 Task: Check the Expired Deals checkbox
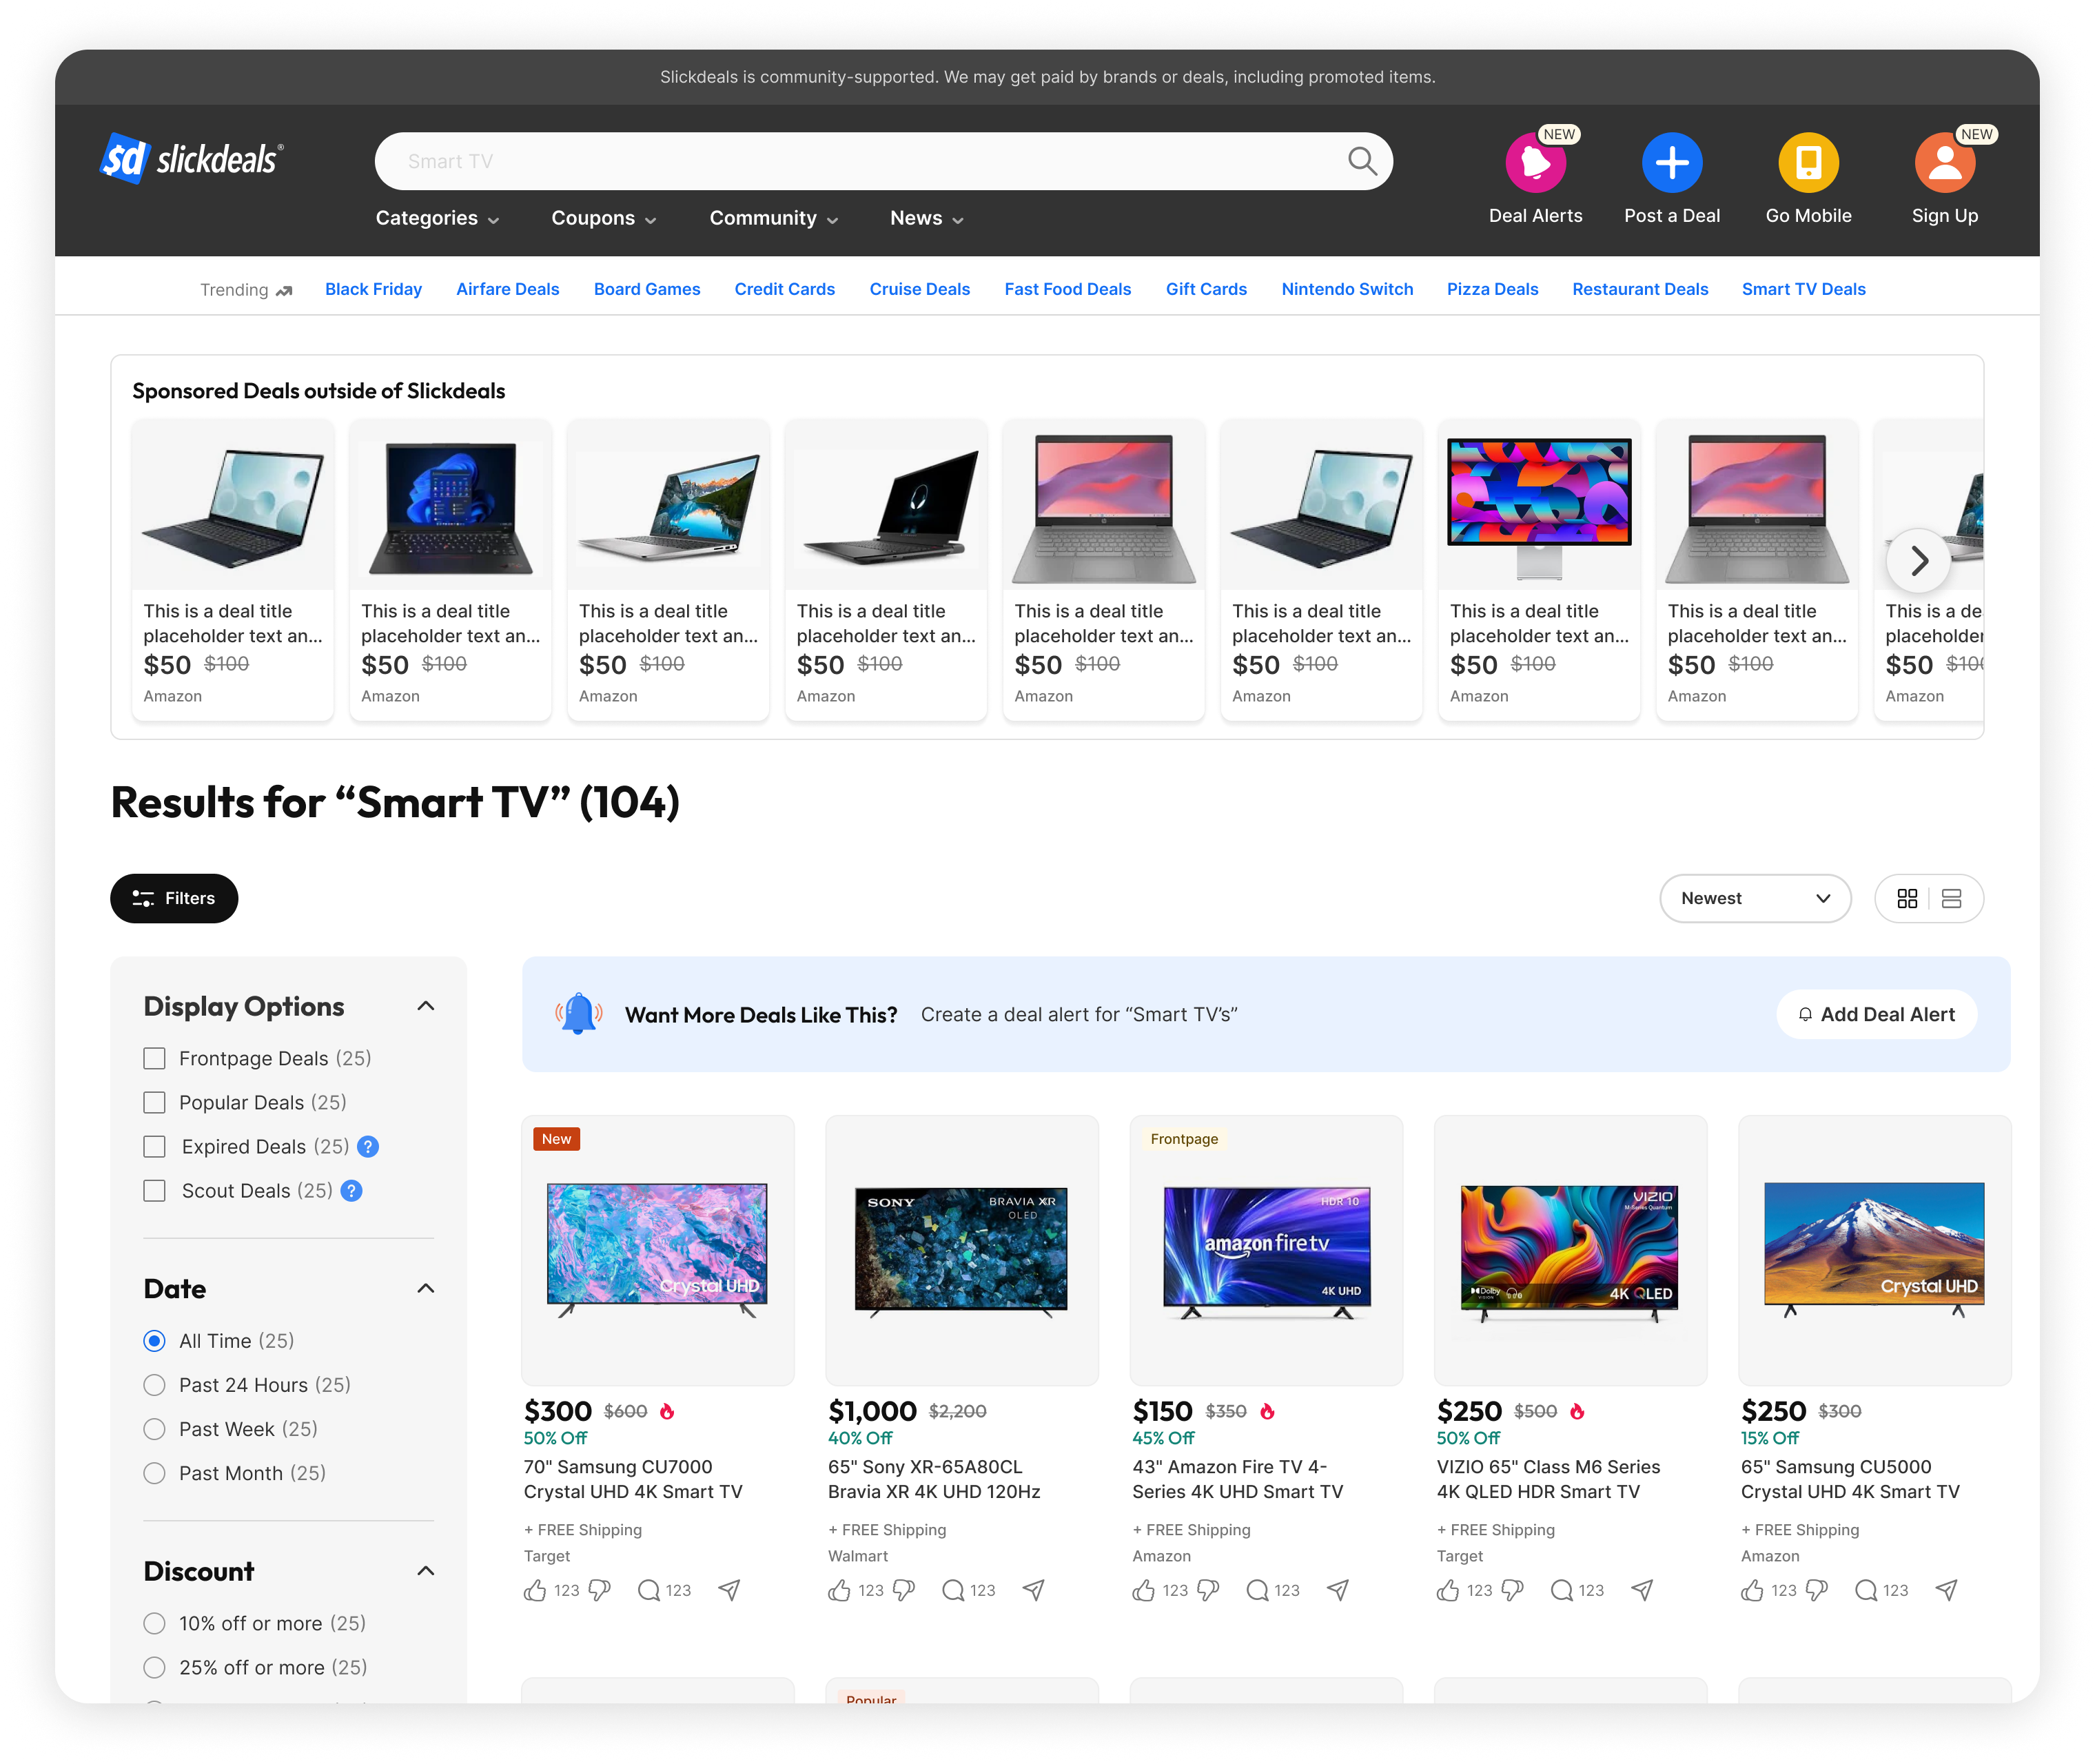point(154,1146)
